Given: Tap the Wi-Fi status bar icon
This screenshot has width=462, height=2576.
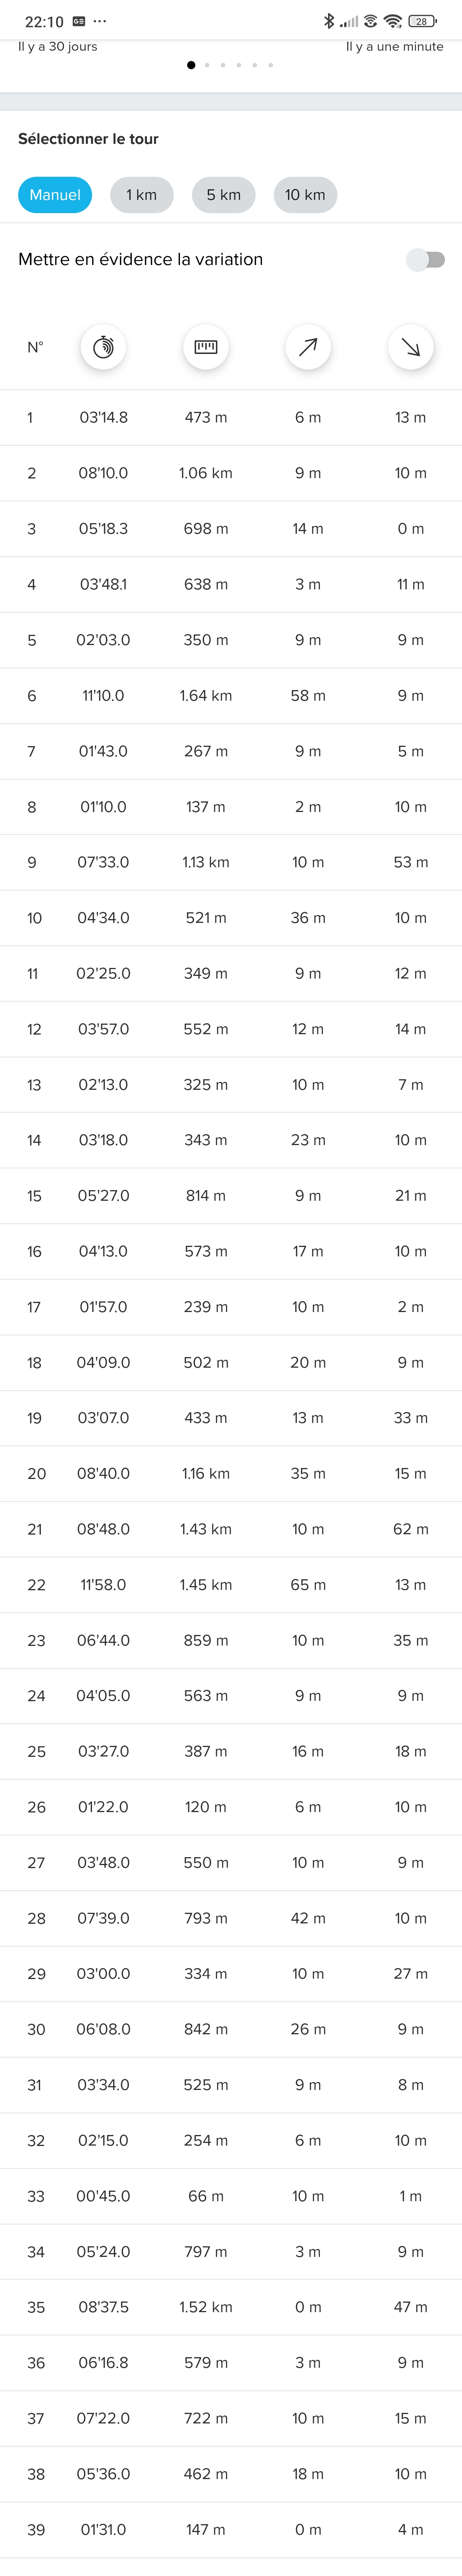Looking at the screenshot, I should pos(393,21).
